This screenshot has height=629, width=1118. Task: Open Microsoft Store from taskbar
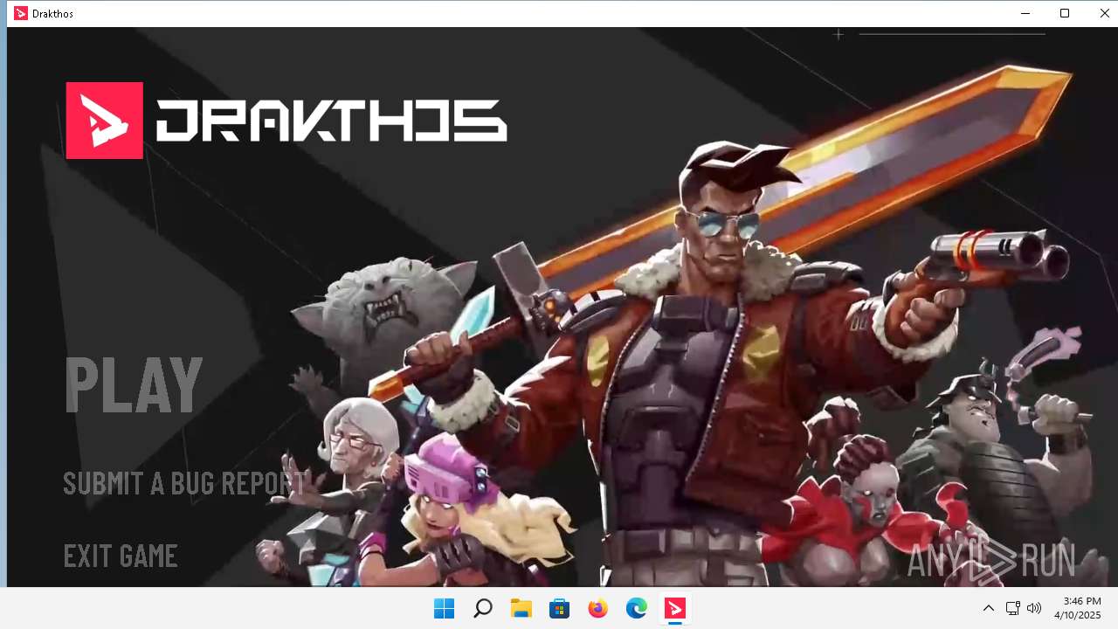click(559, 608)
